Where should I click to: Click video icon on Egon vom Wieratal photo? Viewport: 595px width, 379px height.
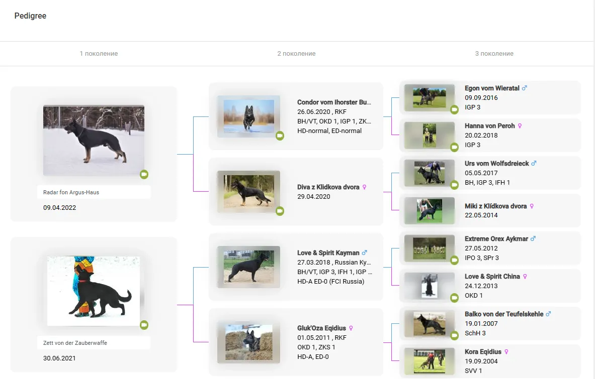pyautogui.click(x=454, y=109)
